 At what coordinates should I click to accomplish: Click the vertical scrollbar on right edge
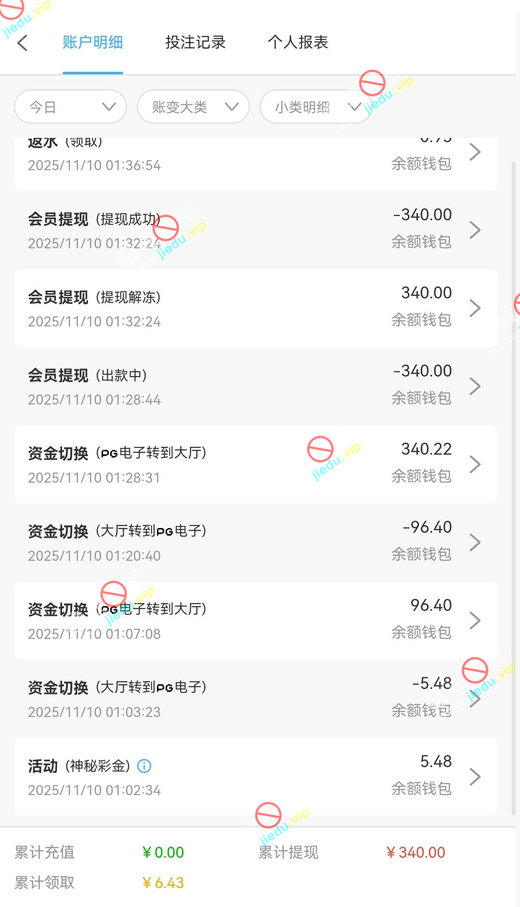(513, 482)
